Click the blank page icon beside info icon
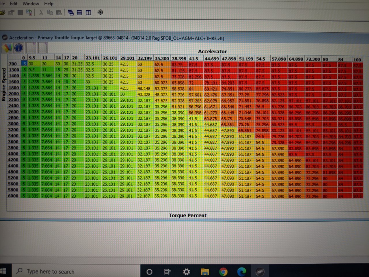The width and height of the screenshot is (369, 277). tap(31, 48)
